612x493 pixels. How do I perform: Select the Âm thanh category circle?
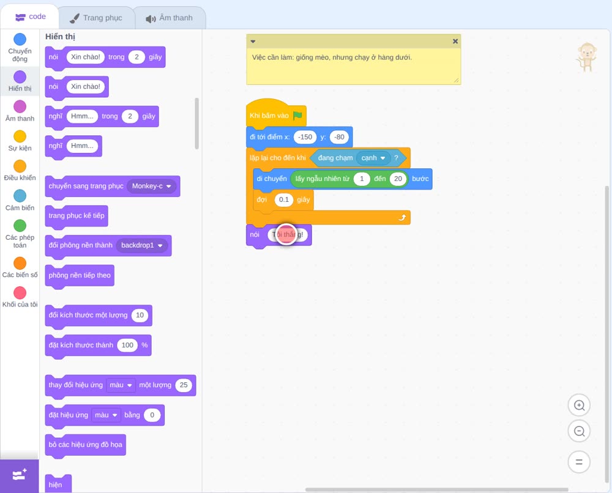tap(20, 106)
